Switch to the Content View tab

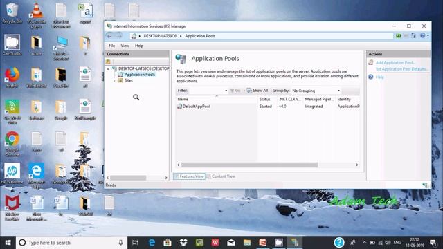221,176
